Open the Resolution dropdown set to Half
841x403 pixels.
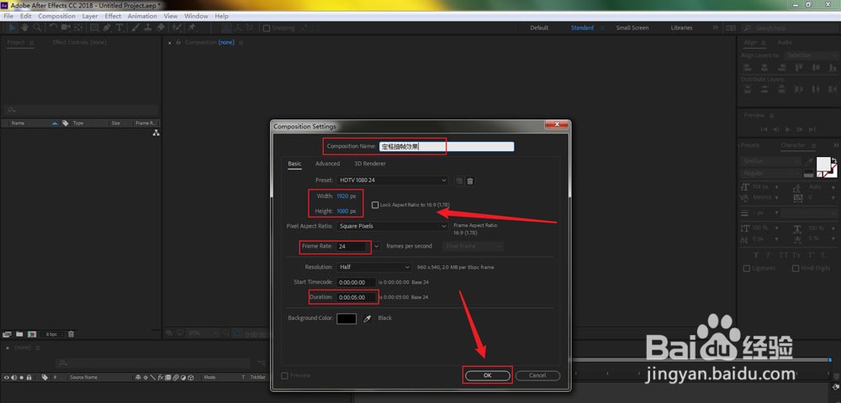374,267
